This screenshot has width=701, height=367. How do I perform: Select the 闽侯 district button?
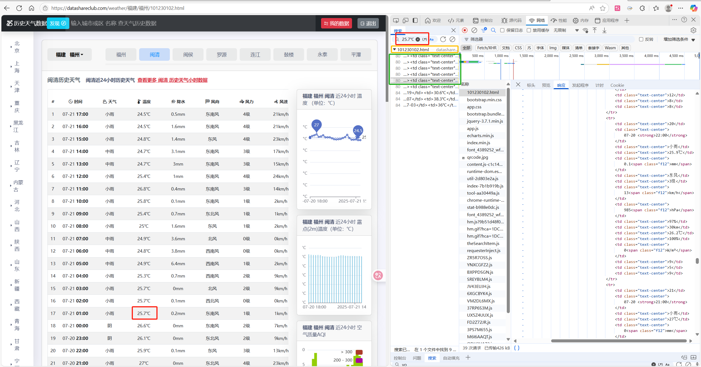(188, 54)
